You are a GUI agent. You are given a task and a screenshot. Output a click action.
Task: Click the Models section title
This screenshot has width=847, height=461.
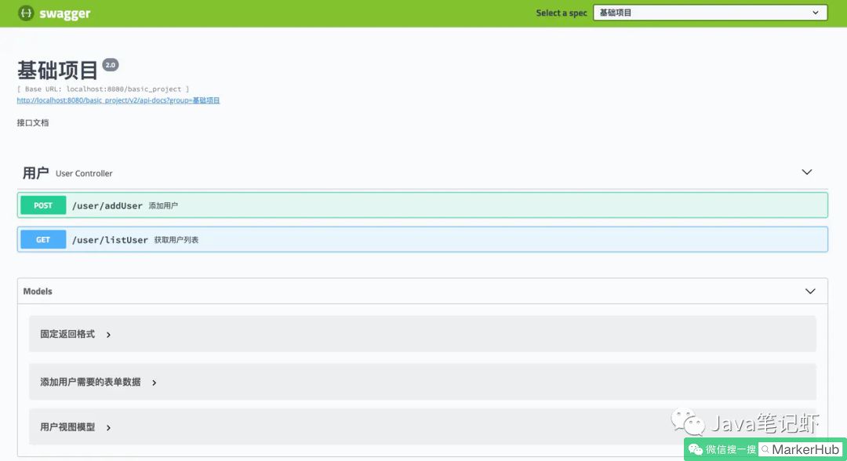click(x=38, y=292)
